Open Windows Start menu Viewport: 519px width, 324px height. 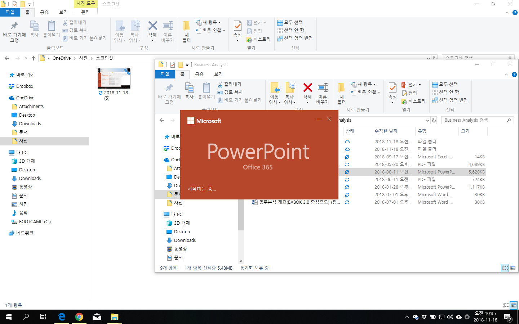point(9,317)
